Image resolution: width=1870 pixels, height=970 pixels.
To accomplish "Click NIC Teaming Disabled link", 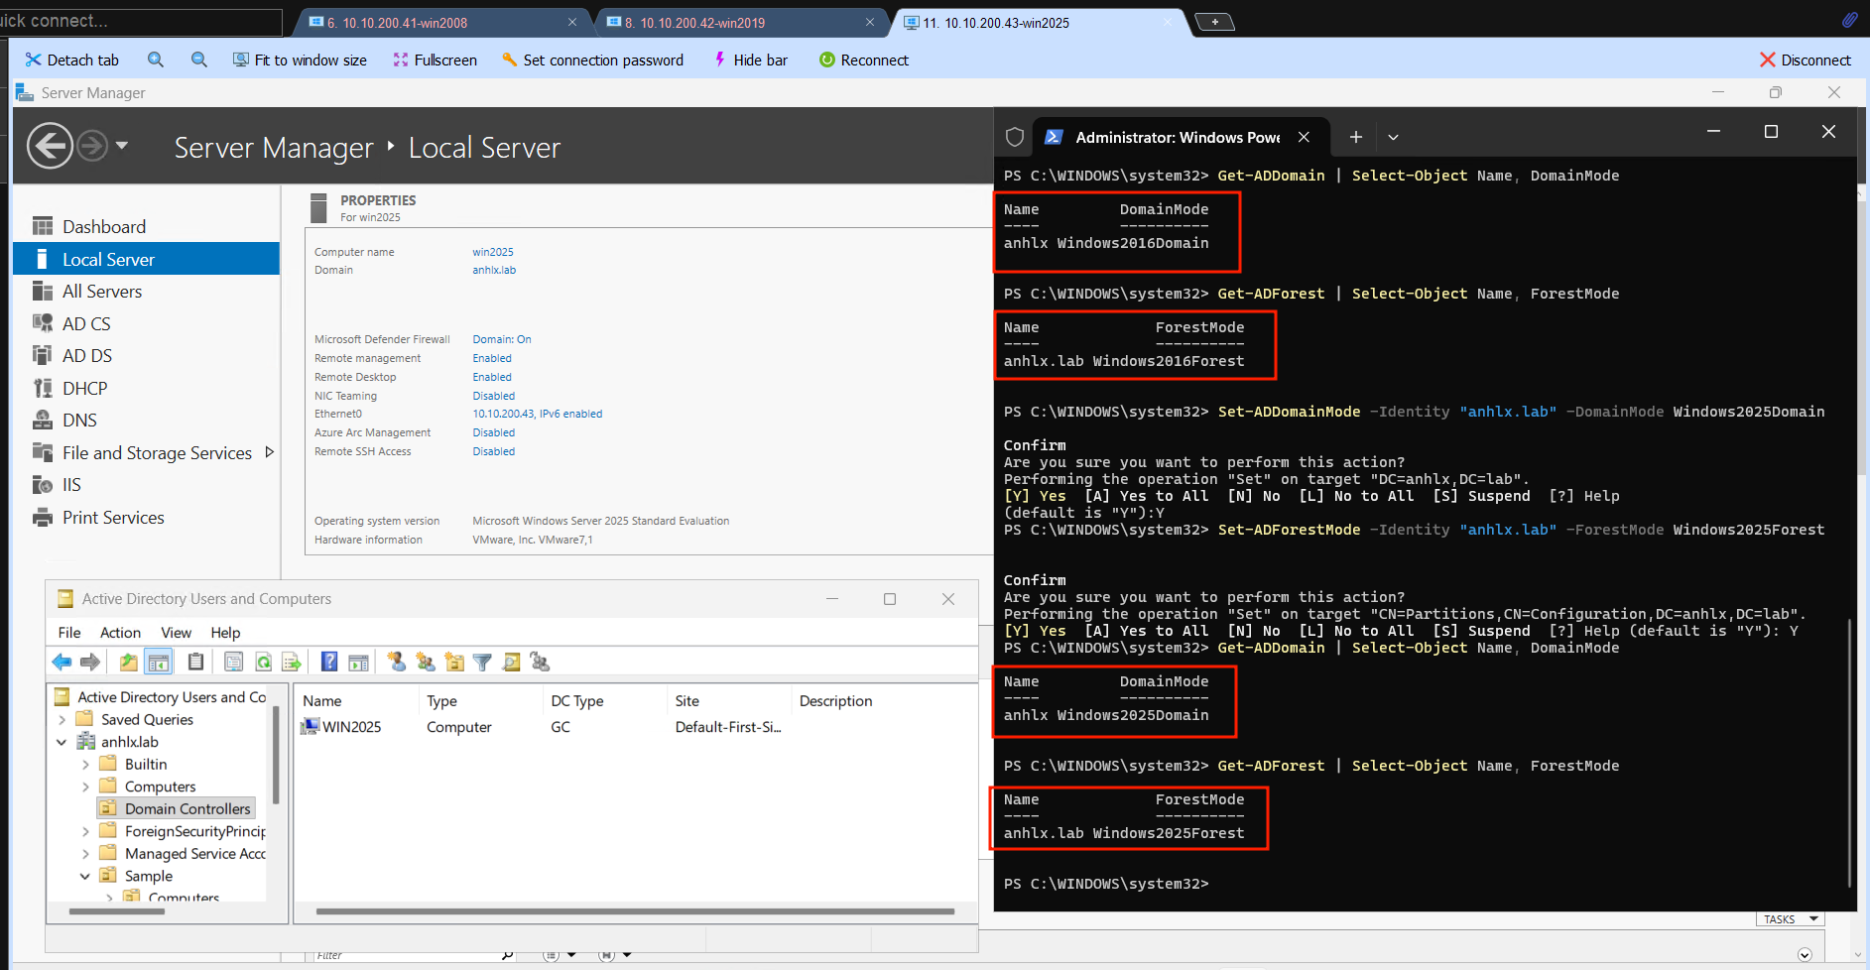I will click(x=493, y=396).
